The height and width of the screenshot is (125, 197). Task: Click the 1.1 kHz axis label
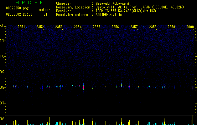pyautogui.click(x=3, y=41)
